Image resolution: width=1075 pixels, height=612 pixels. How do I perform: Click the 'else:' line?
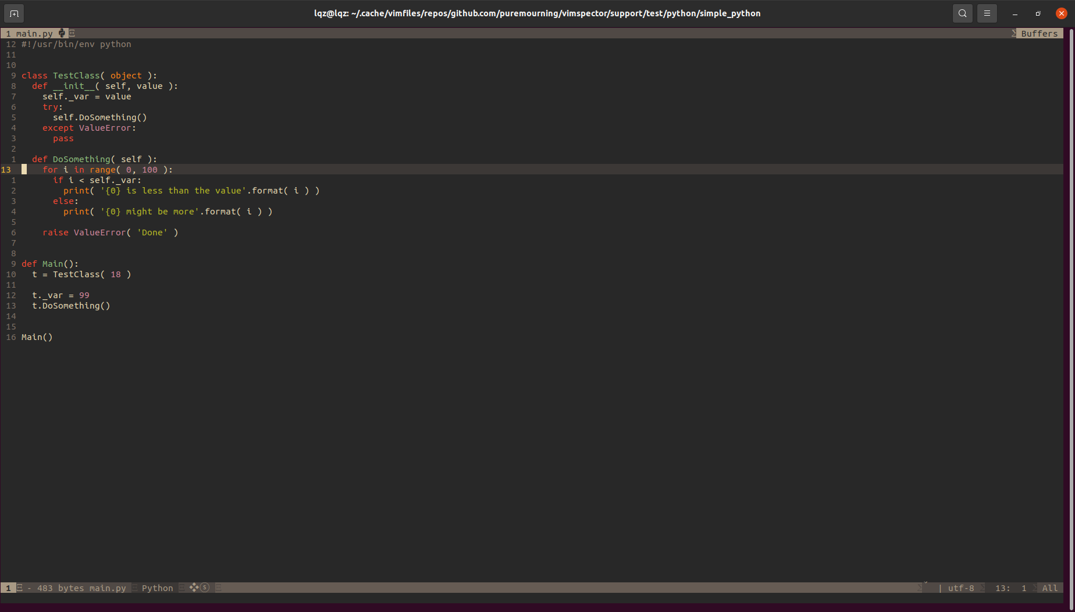66,201
